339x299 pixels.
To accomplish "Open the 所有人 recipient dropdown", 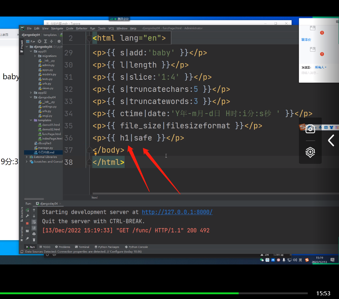I will 320,67.
